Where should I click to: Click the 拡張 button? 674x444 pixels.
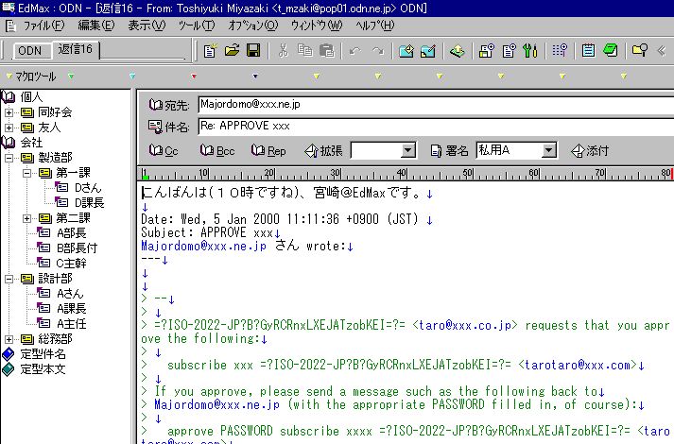pos(323,151)
